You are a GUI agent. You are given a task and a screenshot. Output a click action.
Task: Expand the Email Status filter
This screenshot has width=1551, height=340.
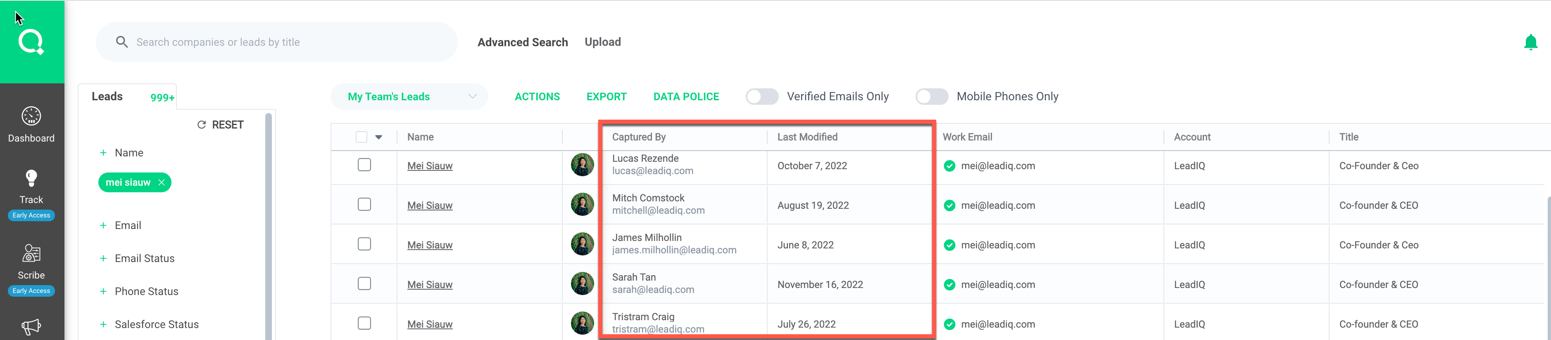click(145, 258)
